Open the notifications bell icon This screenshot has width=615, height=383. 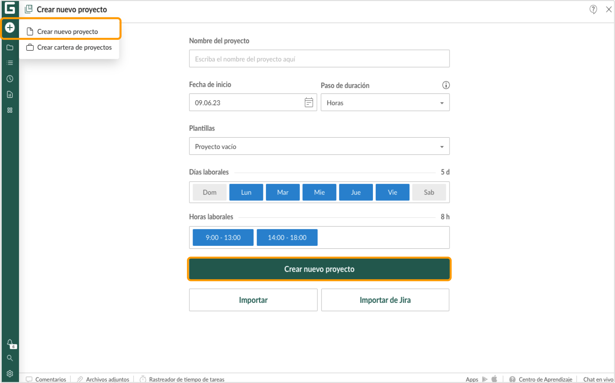point(11,343)
